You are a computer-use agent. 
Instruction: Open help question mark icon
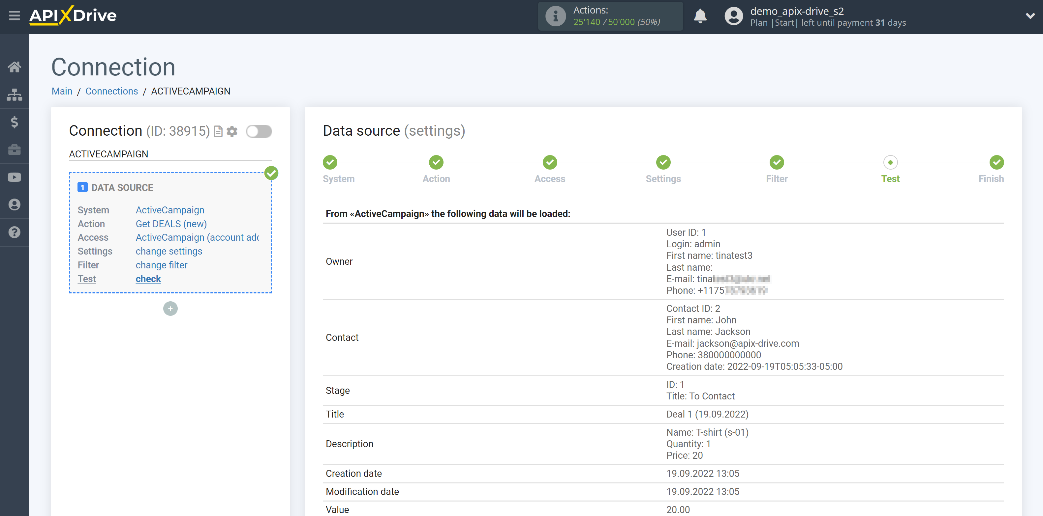pyautogui.click(x=15, y=232)
